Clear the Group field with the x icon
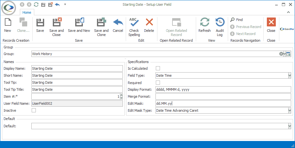Screen dimensions: 295x148 (x=281, y=54)
